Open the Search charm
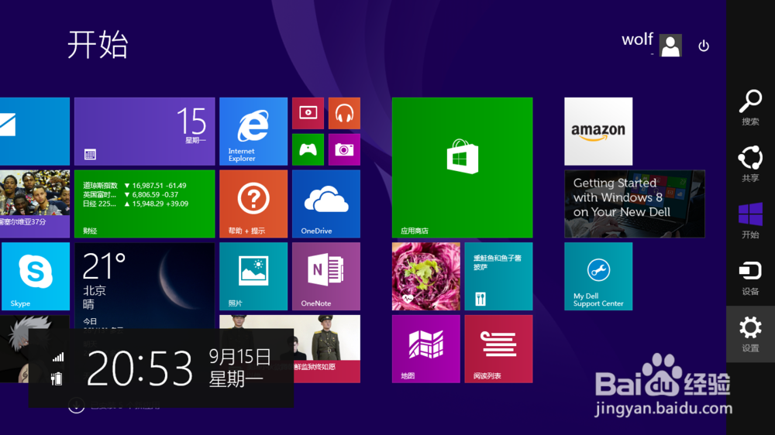 pos(750,107)
